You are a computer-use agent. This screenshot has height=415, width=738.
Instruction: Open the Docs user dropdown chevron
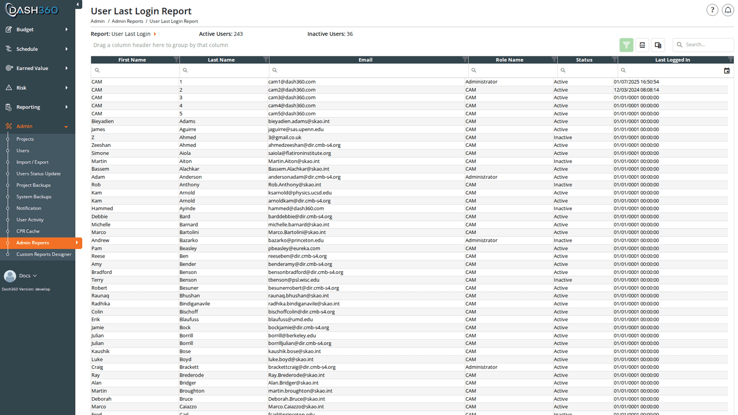coord(35,276)
